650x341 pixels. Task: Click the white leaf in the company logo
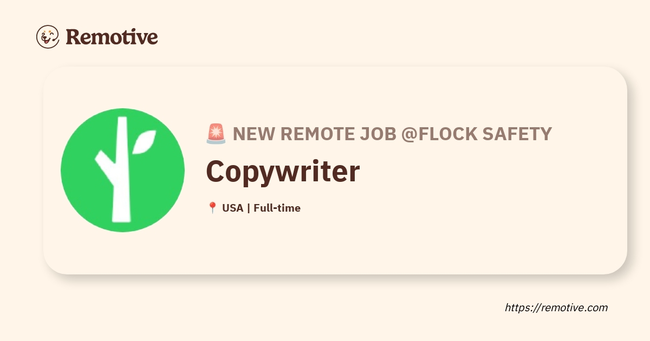click(x=144, y=142)
